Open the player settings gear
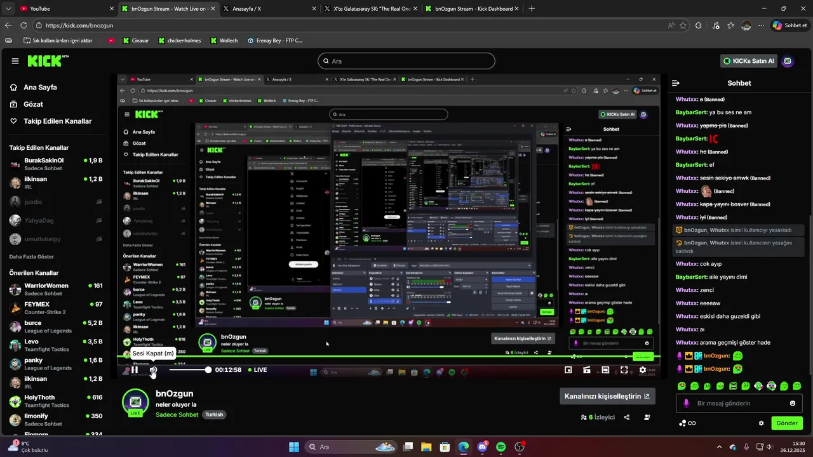The image size is (813, 457). tap(643, 370)
